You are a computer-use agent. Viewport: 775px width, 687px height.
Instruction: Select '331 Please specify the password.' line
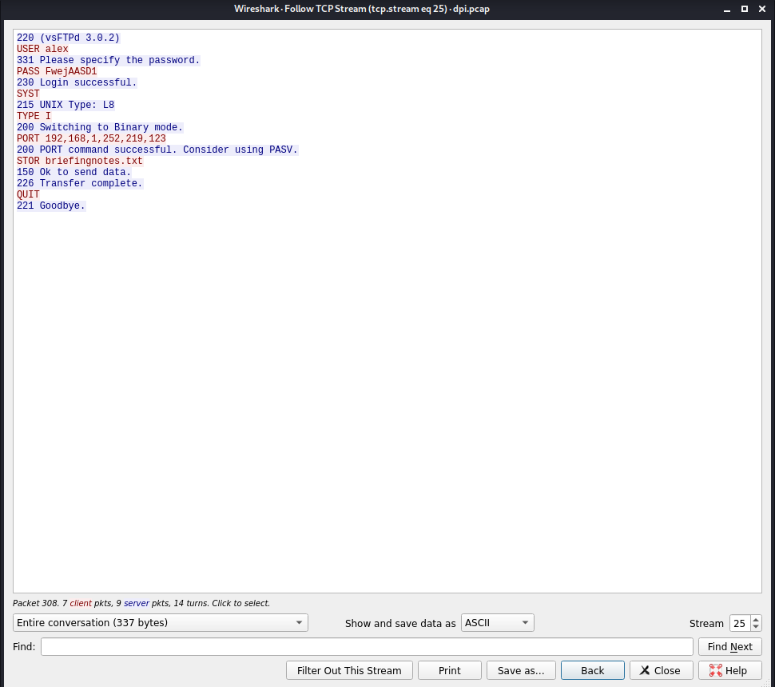(x=108, y=60)
